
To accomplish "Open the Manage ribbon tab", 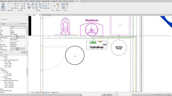I will (65, 1).
